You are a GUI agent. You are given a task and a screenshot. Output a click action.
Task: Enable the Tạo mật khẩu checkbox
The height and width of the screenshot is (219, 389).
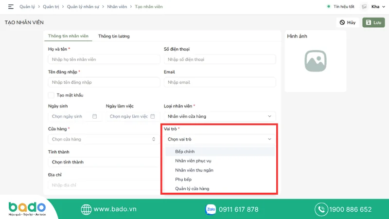click(x=51, y=95)
